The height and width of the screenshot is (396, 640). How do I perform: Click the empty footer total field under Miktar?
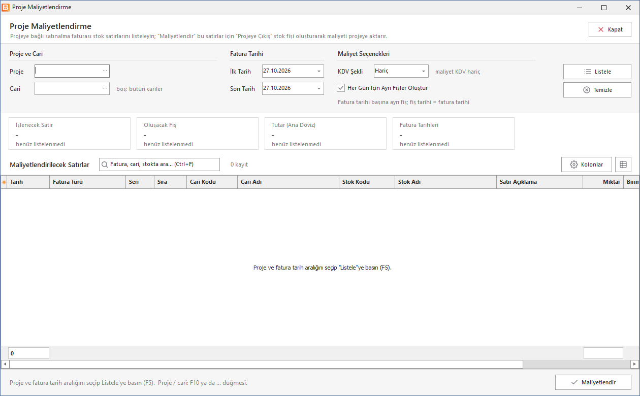pos(603,353)
